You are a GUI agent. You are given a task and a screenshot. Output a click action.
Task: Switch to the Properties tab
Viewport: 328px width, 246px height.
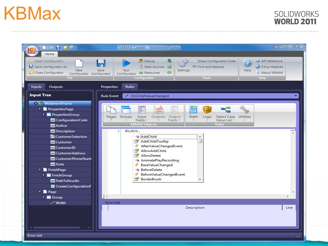[109, 87]
